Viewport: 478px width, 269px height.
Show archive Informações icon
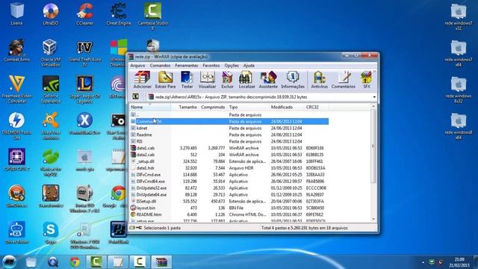pyautogui.click(x=293, y=80)
